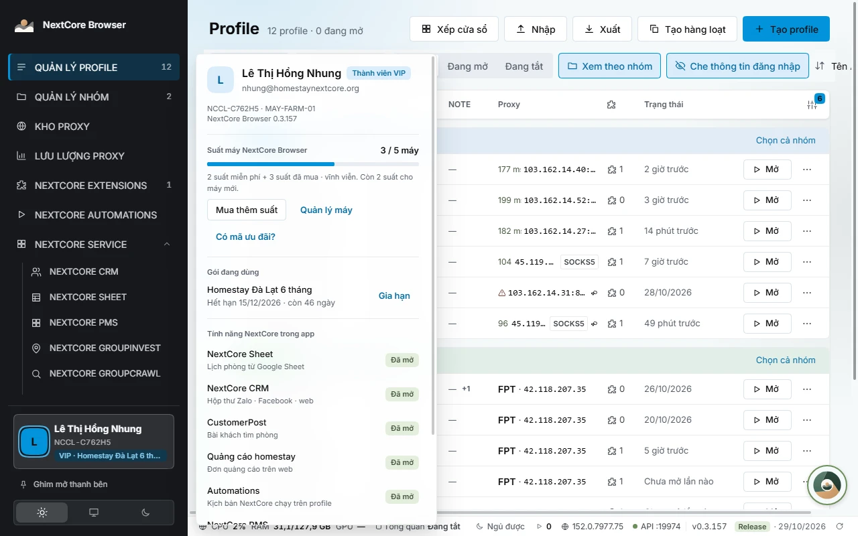Collapse the NextCore Service chevron

[167, 244]
